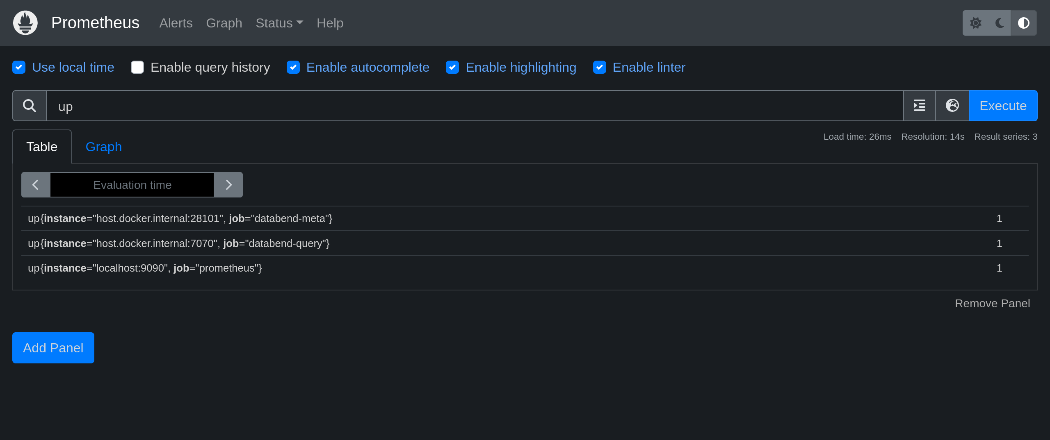Image resolution: width=1050 pixels, height=440 pixels.
Task: Click the Evaluation time input field
Action: coord(132,185)
